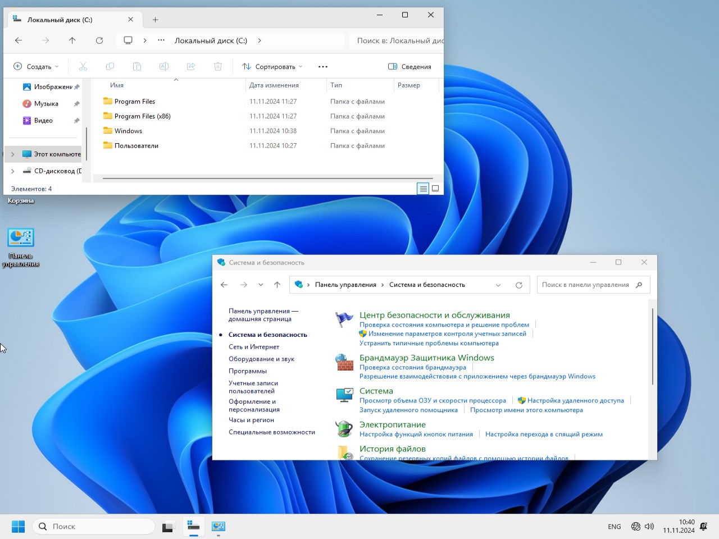Open recent locations dropdown in Control Panel

261,285
